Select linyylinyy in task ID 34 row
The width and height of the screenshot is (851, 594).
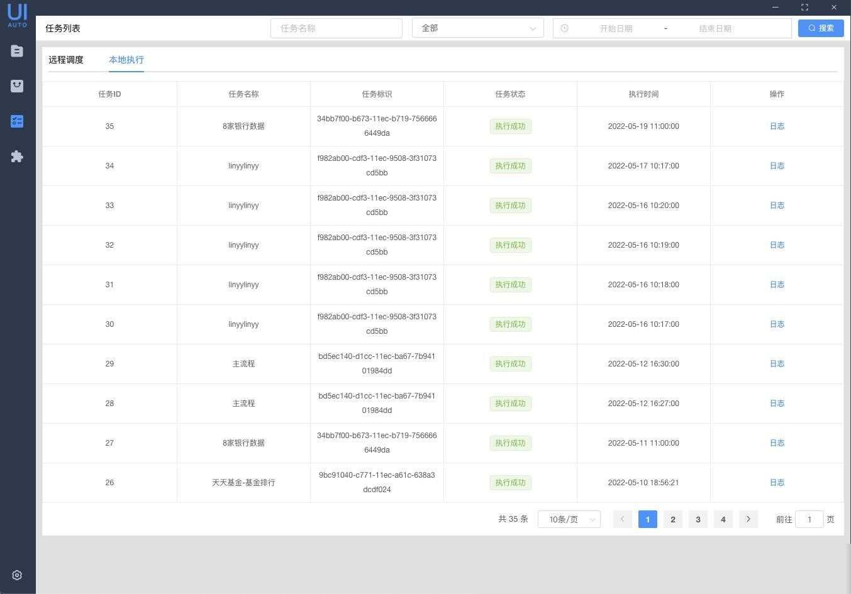point(243,166)
